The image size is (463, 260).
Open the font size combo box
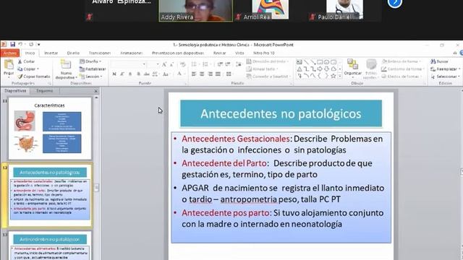coord(153,64)
